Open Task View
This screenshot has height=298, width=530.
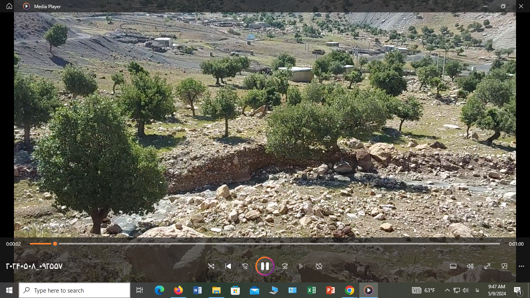pyautogui.click(x=140, y=290)
